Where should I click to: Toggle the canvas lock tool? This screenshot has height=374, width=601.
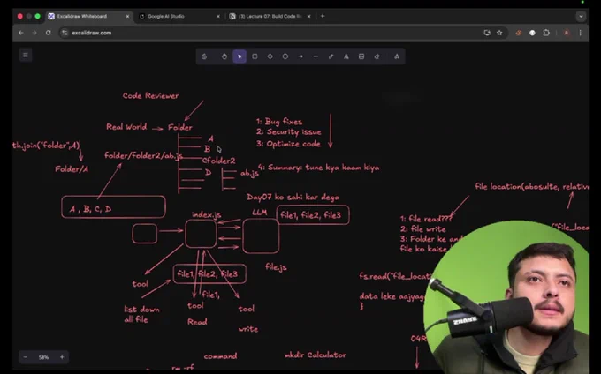point(204,56)
